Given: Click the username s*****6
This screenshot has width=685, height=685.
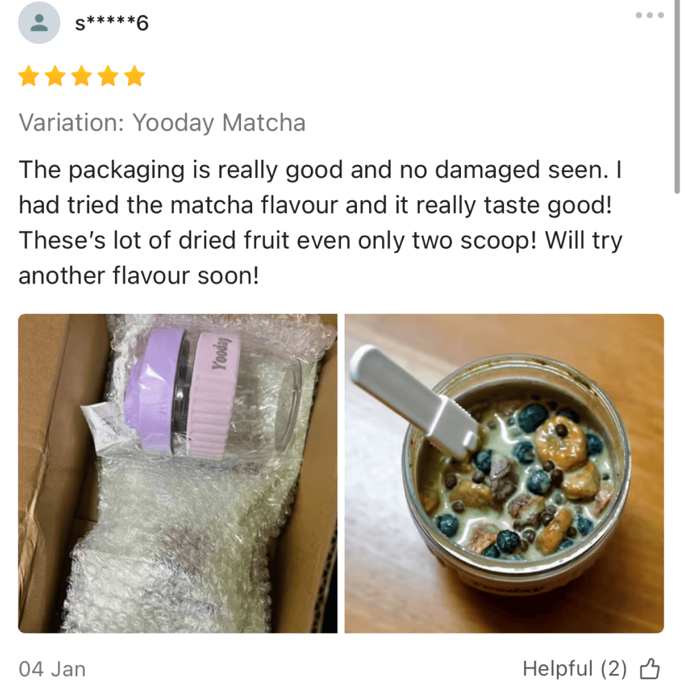Looking at the screenshot, I should [x=112, y=23].
